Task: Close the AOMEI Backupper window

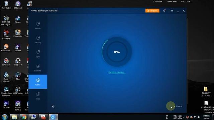Action: (x=184, y=11)
